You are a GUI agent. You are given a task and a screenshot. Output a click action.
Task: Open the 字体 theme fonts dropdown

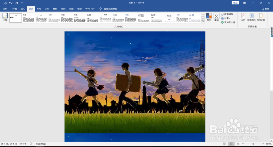216,18
